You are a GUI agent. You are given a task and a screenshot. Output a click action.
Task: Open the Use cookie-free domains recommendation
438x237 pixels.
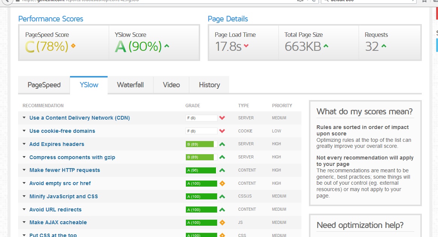coord(62,131)
